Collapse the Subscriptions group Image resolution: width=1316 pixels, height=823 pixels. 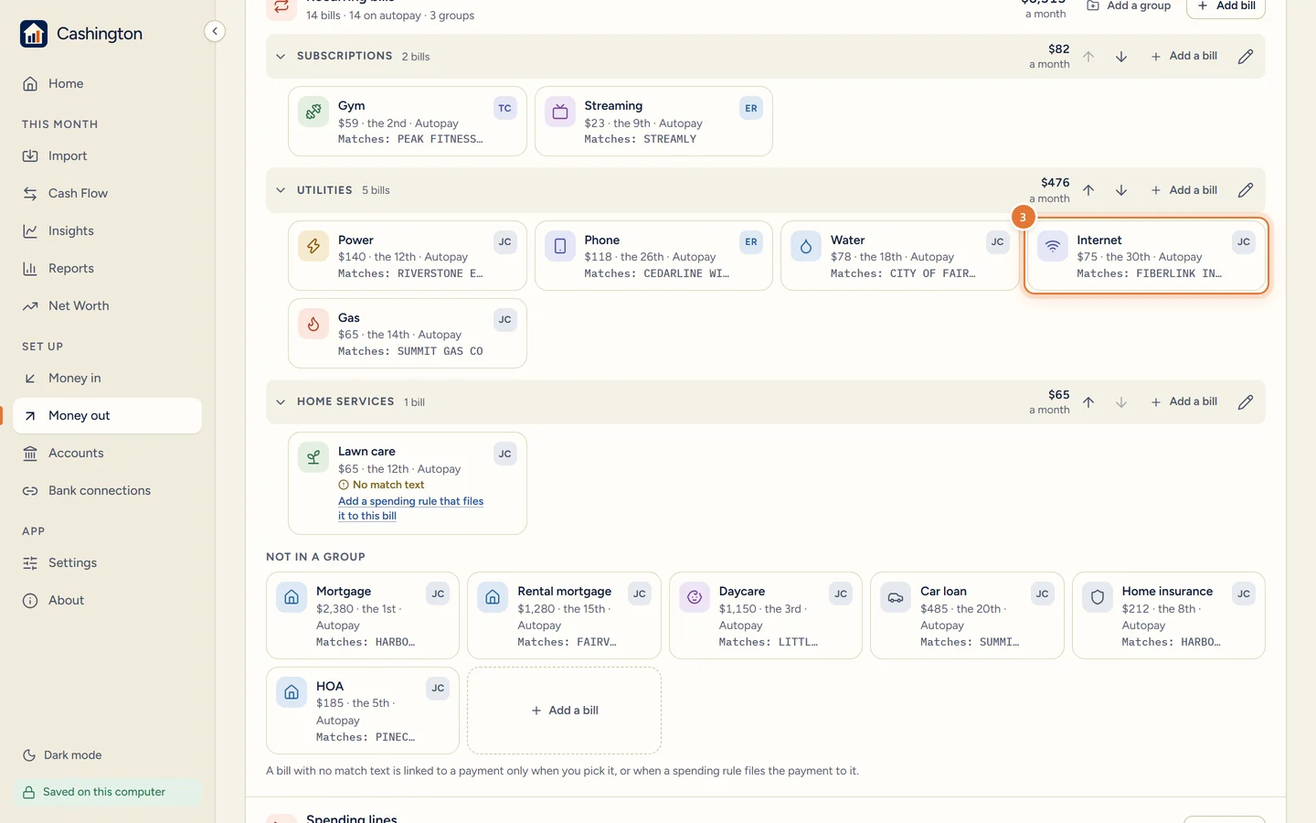click(281, 57)
